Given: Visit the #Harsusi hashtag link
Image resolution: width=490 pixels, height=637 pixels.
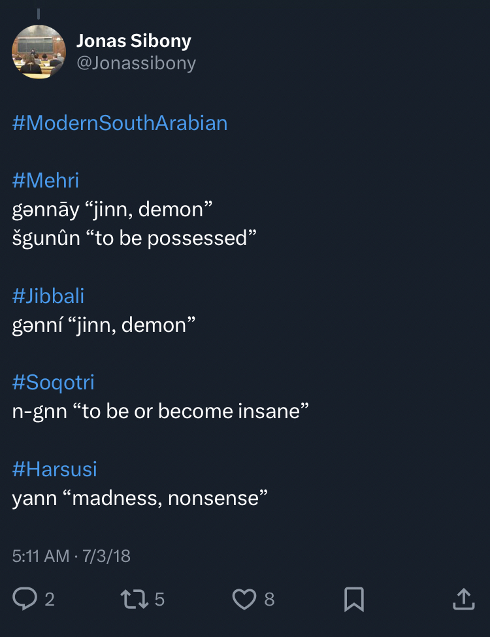Looking at the screenshot, I should 55,469.
